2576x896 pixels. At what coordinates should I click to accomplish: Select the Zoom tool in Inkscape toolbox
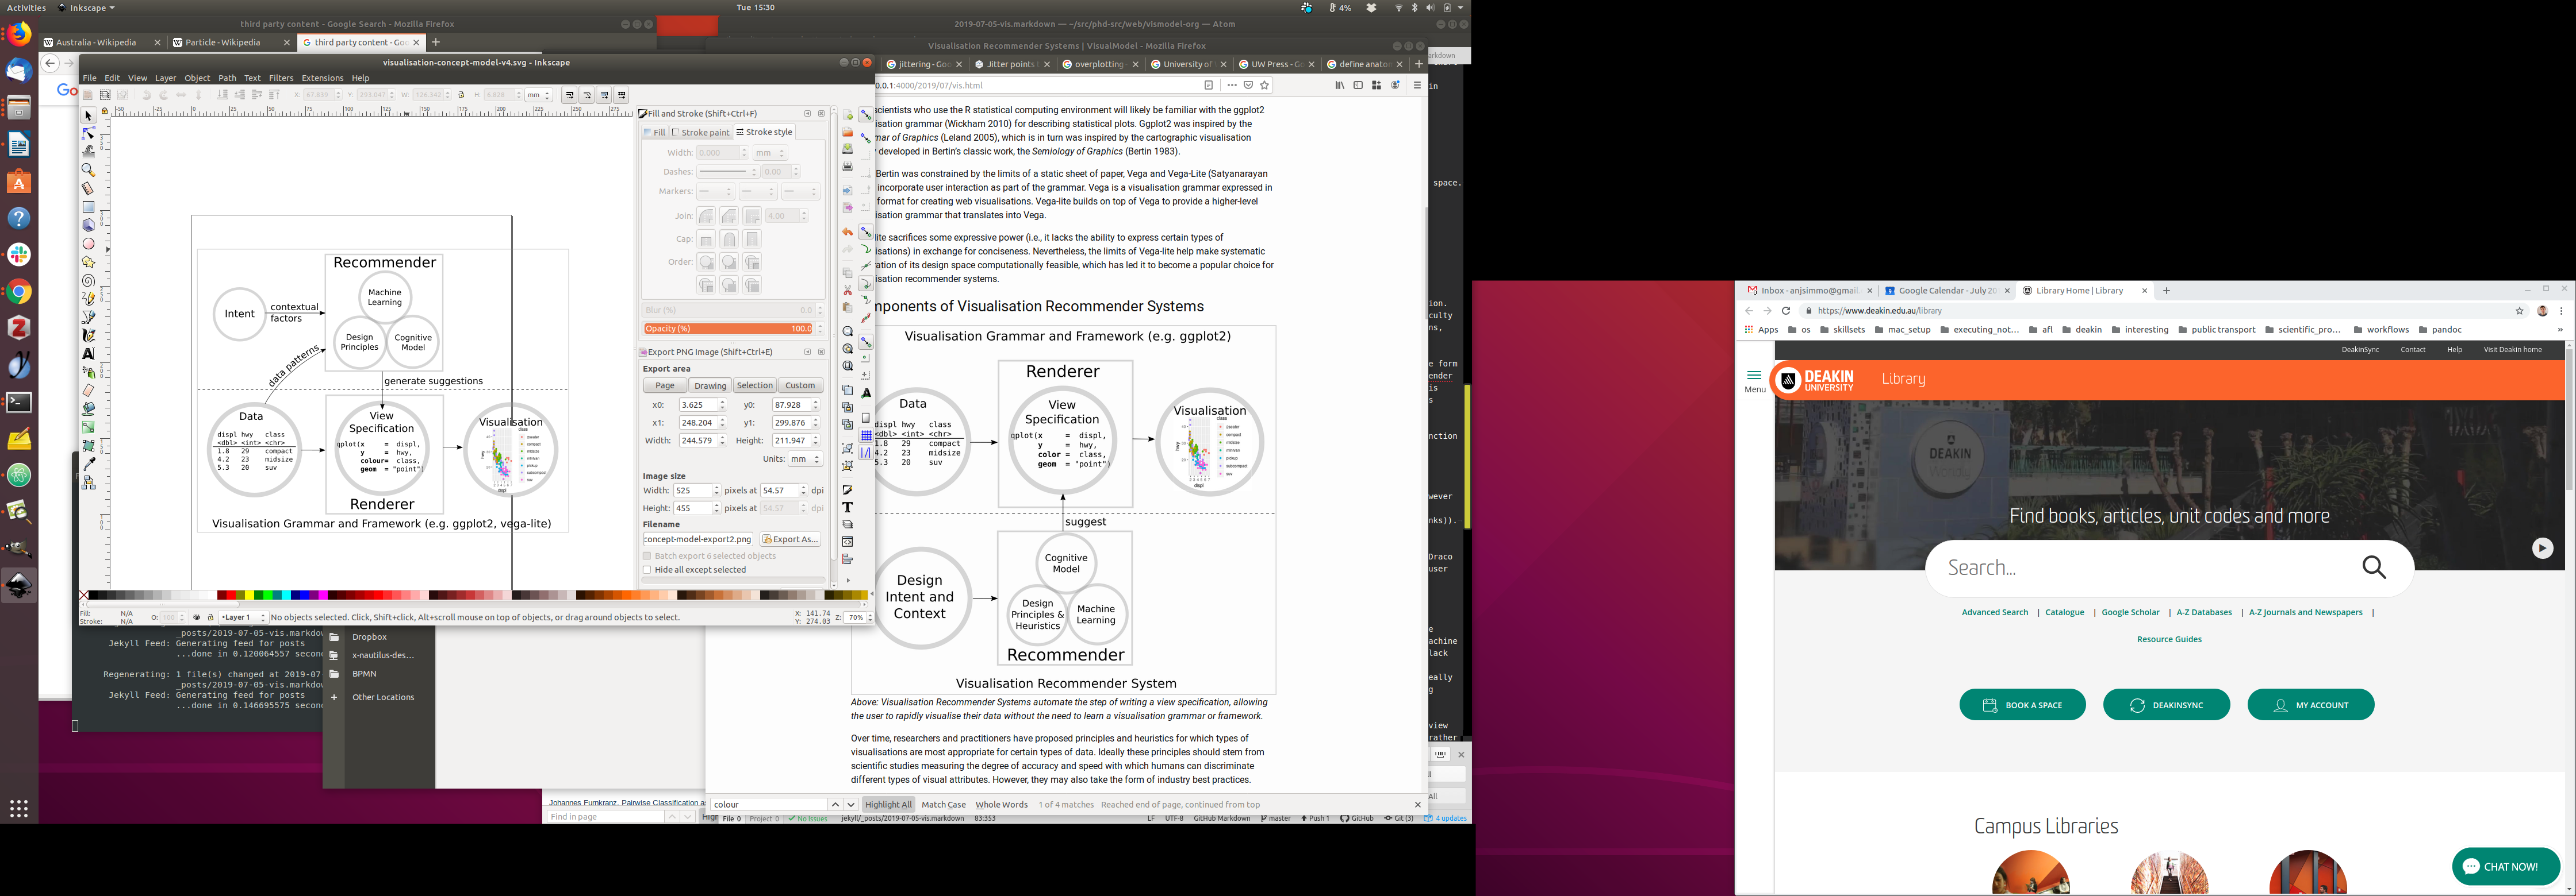[x=88, y=170]
